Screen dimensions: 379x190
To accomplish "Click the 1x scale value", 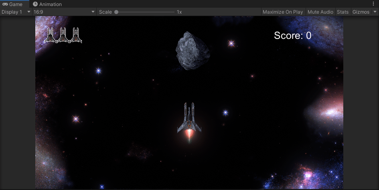I will pos(179,12).
